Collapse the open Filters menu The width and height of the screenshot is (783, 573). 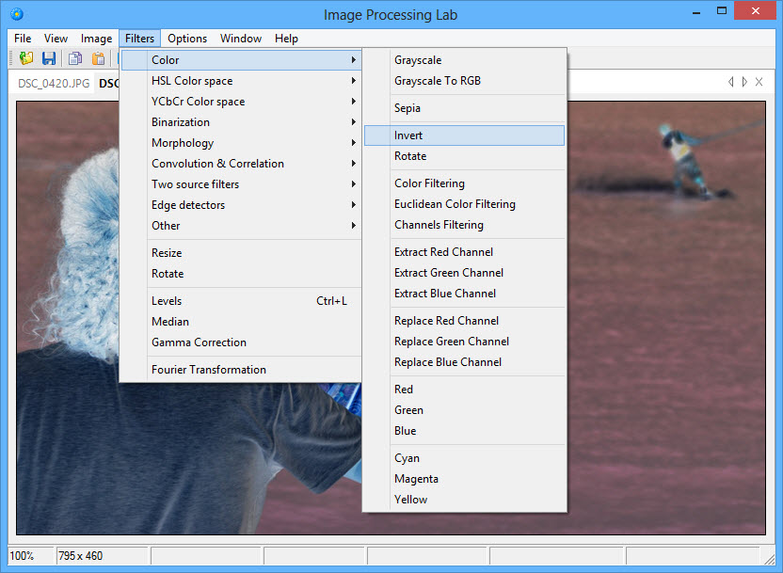140,39
